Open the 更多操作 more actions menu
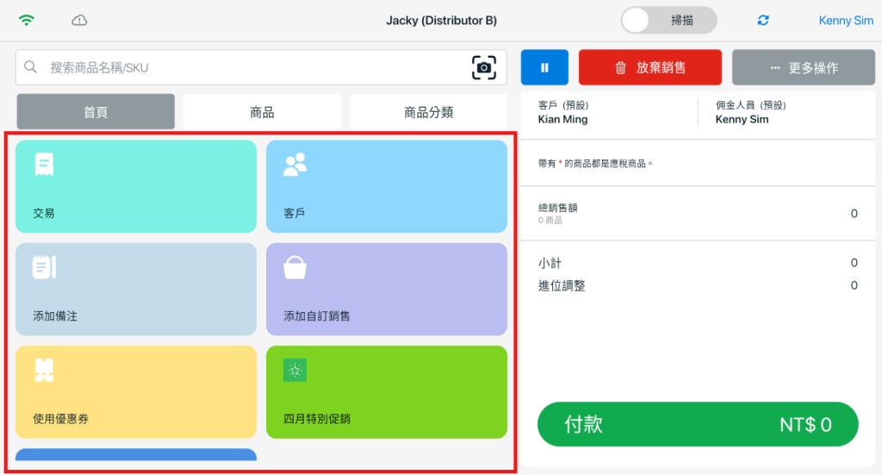Image resolution: width=882 pixels, height=475 pixels. point(798,67)
